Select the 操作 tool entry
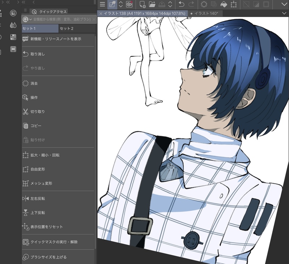 coord(58,97)
